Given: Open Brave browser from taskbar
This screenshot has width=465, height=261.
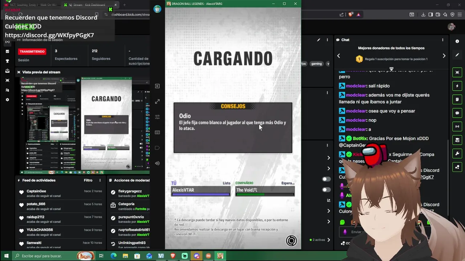Looking at the screenshot, I should click(x=173, y=256).
